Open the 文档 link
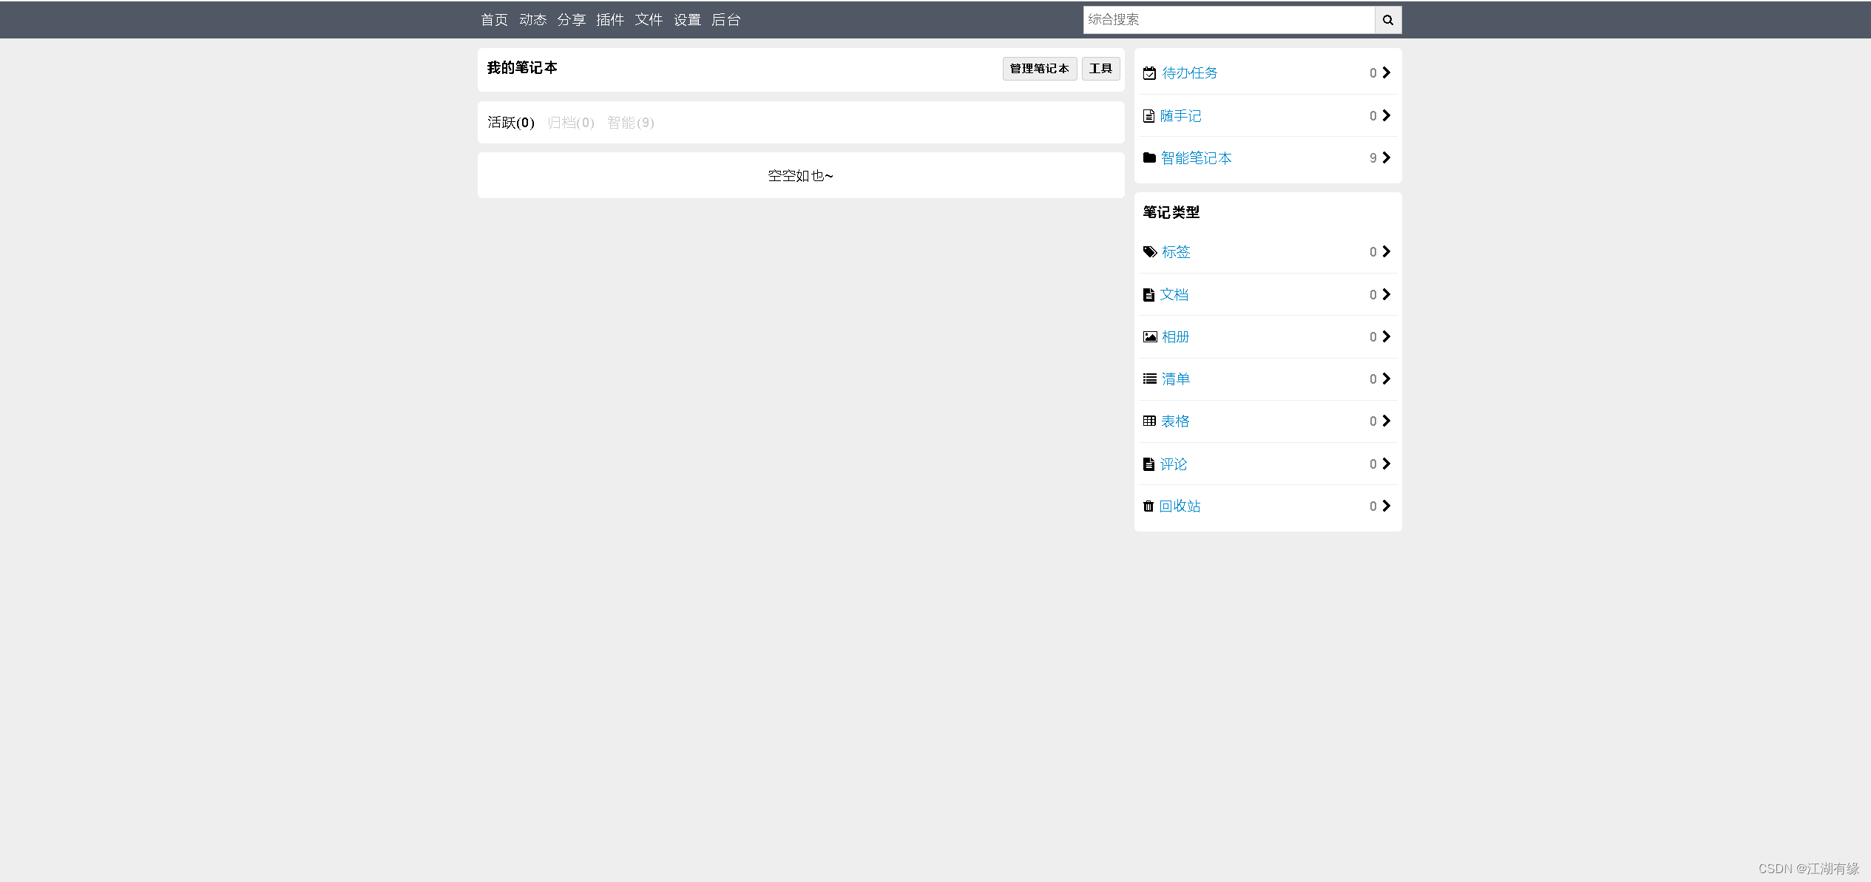Image resolution: width=1871 pixels, height=882 pixels. click(x=1174, y=295)
